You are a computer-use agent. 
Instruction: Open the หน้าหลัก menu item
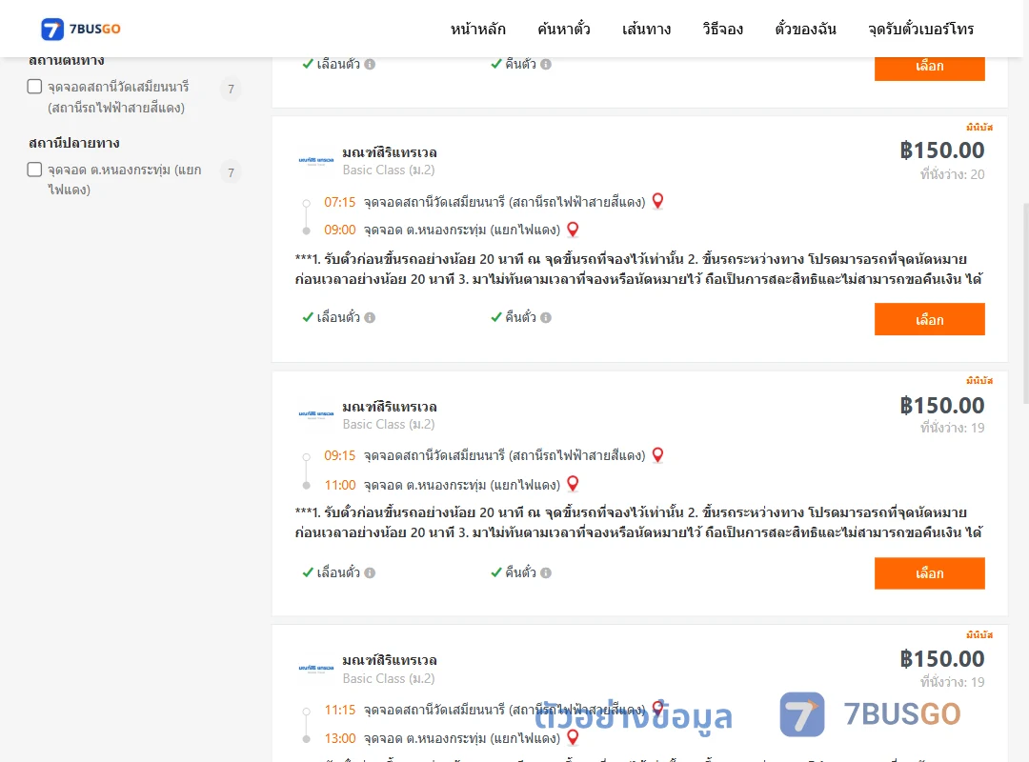(x=477, y=30)
